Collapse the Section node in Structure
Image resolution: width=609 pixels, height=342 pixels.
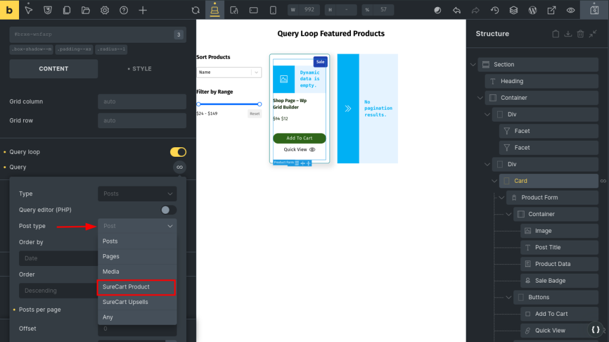[473, 64]
